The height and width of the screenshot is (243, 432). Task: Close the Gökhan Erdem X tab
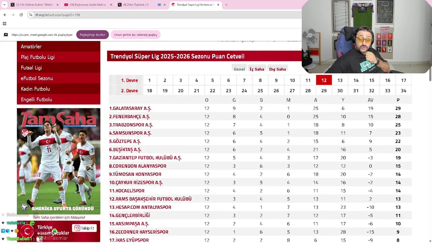pos(58,5)
